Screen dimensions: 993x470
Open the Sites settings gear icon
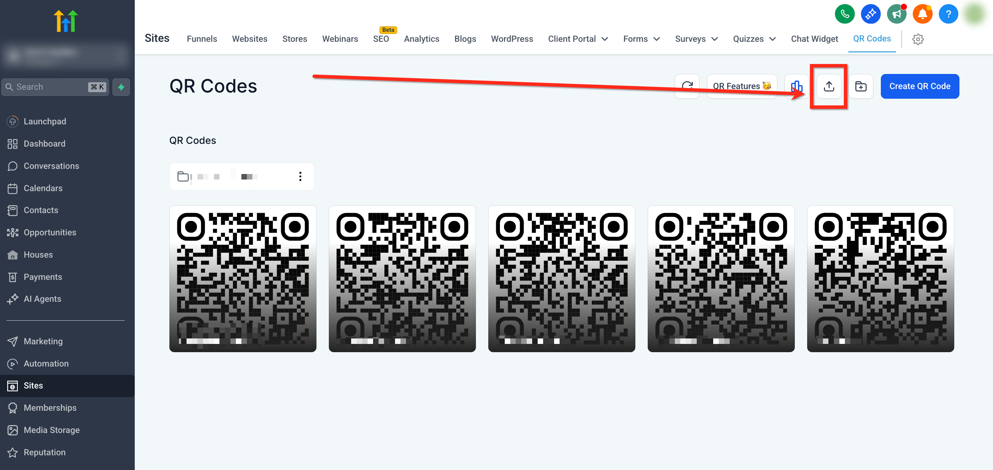pyautogui.click(x=918, y=39)
